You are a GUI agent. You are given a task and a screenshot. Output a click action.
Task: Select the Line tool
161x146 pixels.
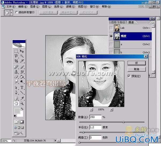[22, 92]
